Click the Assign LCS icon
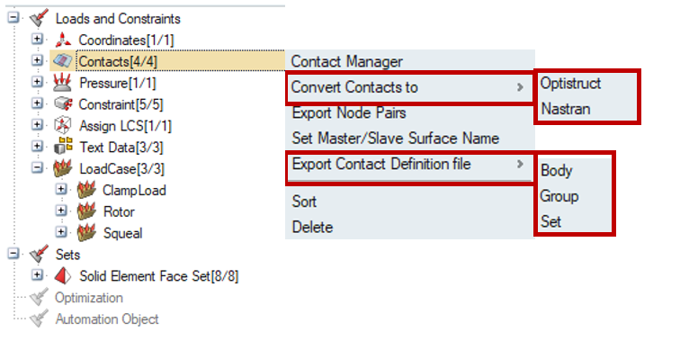Viewport: 698px width, 341px height. [x=62, y=125]
